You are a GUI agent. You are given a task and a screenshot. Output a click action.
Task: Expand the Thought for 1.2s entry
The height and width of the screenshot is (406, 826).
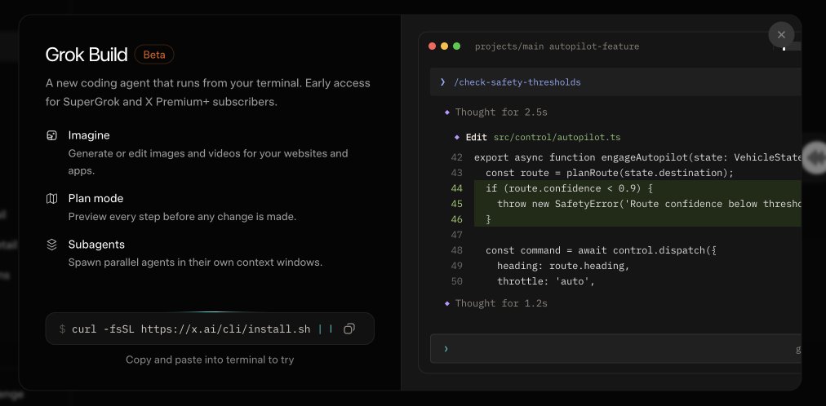coord(501,303)
